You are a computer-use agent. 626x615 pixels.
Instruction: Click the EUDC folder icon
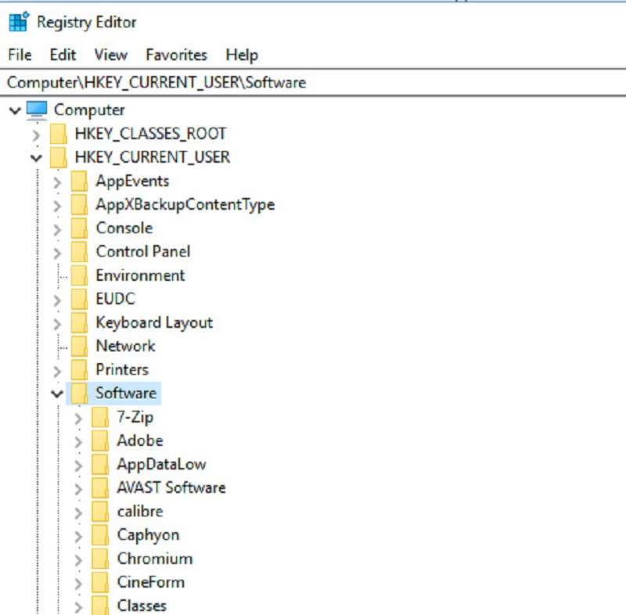tap(79, 299)
